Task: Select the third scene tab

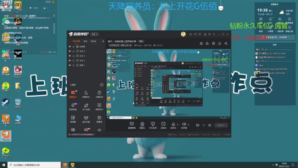Action: click(x=93, y=41)
